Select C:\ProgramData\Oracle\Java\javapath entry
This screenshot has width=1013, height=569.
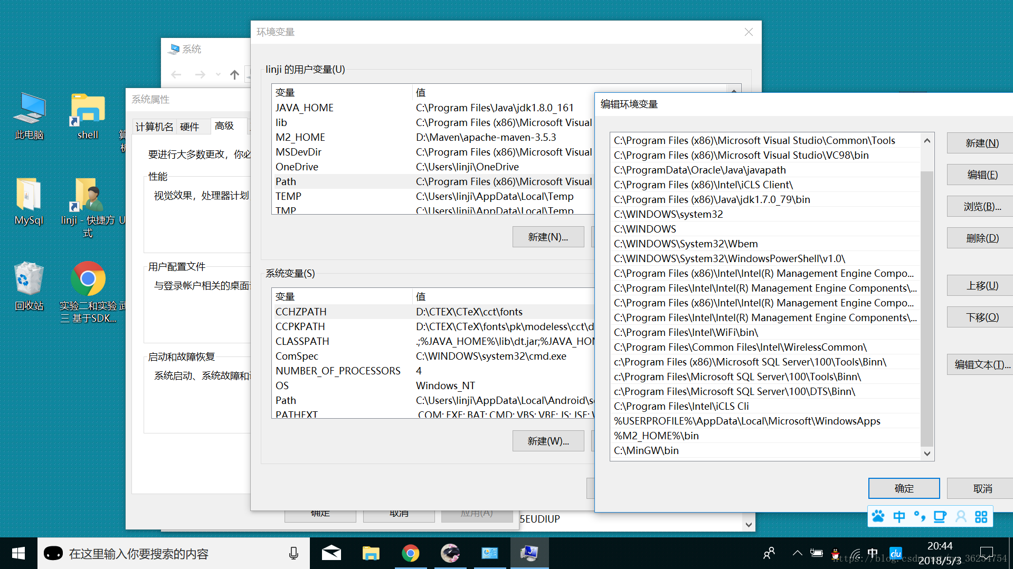765,170
